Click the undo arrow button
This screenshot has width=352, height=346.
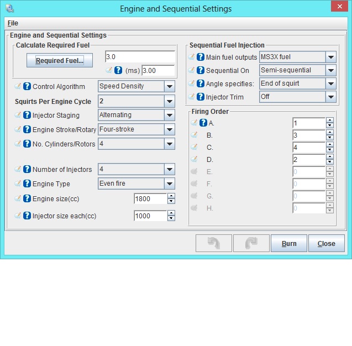214,243
